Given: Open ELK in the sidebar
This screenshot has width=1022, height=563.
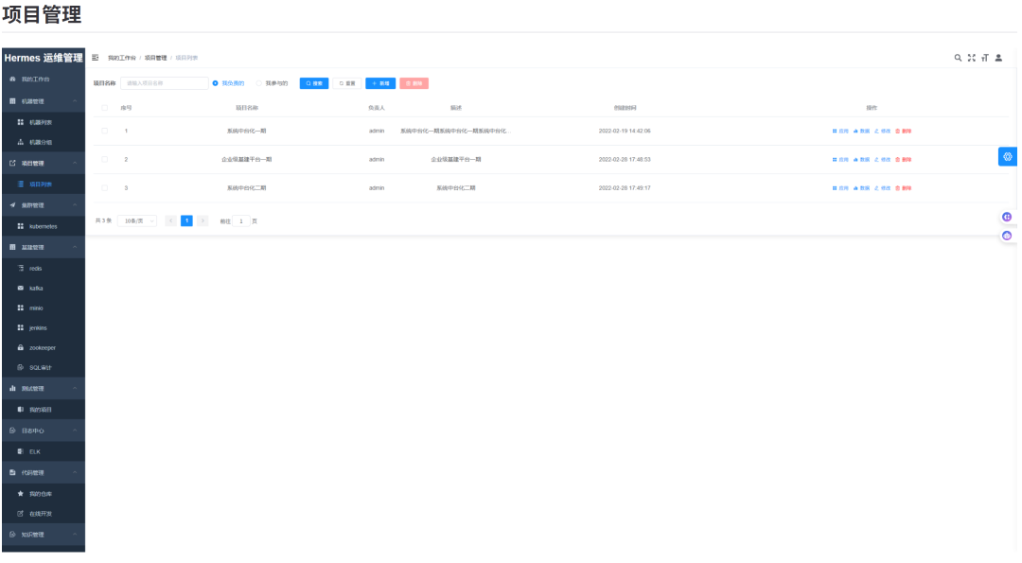Looking at the screenshot, I should tap(43, 451).
